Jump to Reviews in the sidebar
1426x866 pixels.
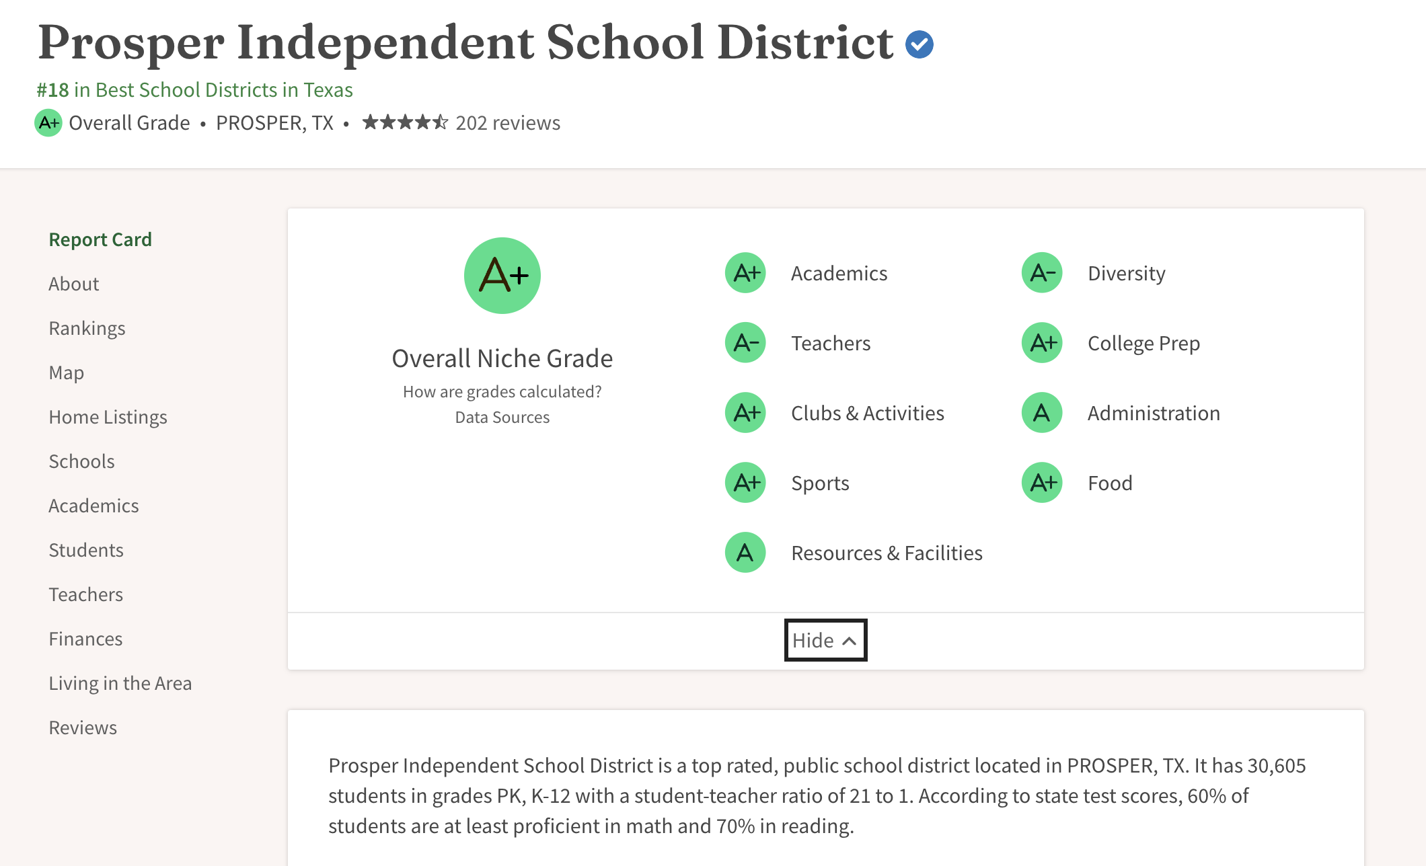click(83, 727)
